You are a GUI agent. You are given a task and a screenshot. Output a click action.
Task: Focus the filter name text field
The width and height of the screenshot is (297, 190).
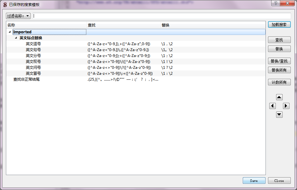[x=161, y=16]
